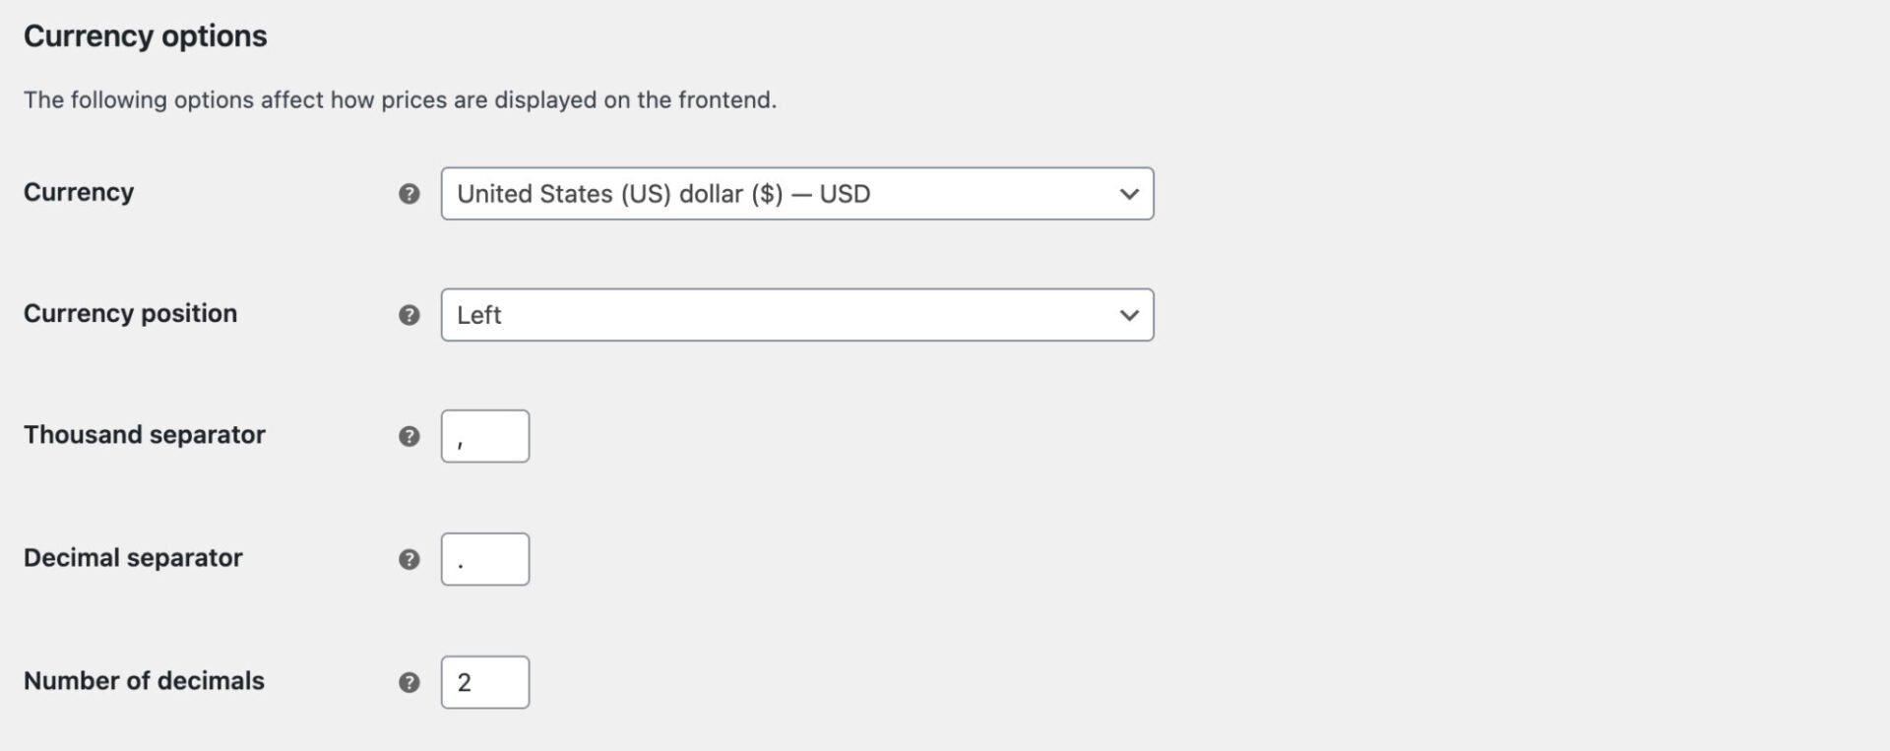
Task: Open the Currency help tooltip icon
Action: tap(409, 195)
